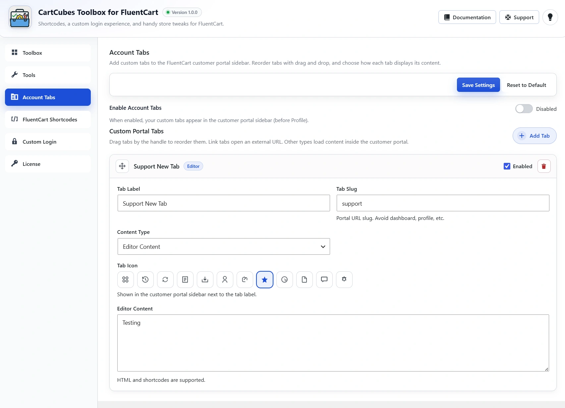Choose the refresh arrows tab icon

(165, 280)
